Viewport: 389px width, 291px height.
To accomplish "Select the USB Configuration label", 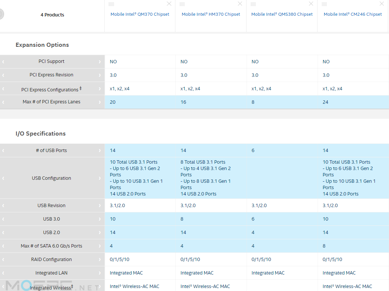I will coord(51,178).
